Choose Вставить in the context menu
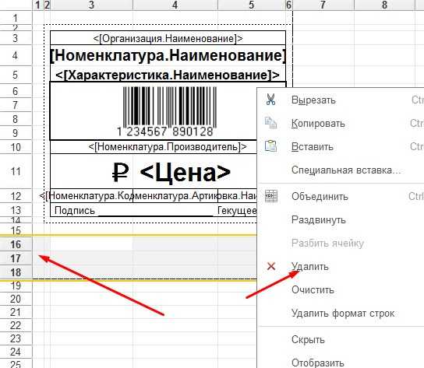424x368 pixels. pos(313,146)
